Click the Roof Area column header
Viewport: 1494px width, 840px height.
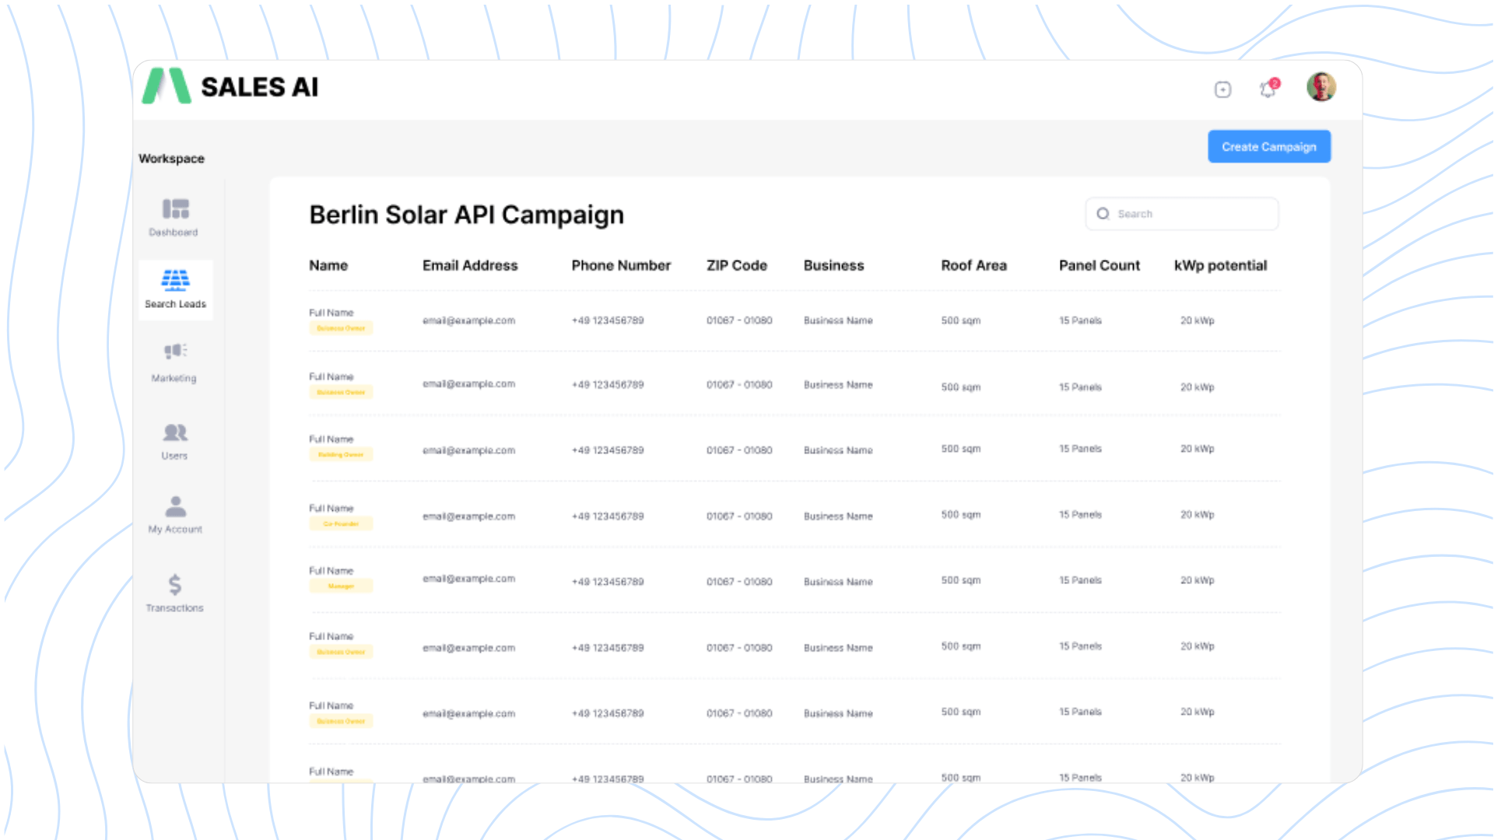click(x=973, y=265)
